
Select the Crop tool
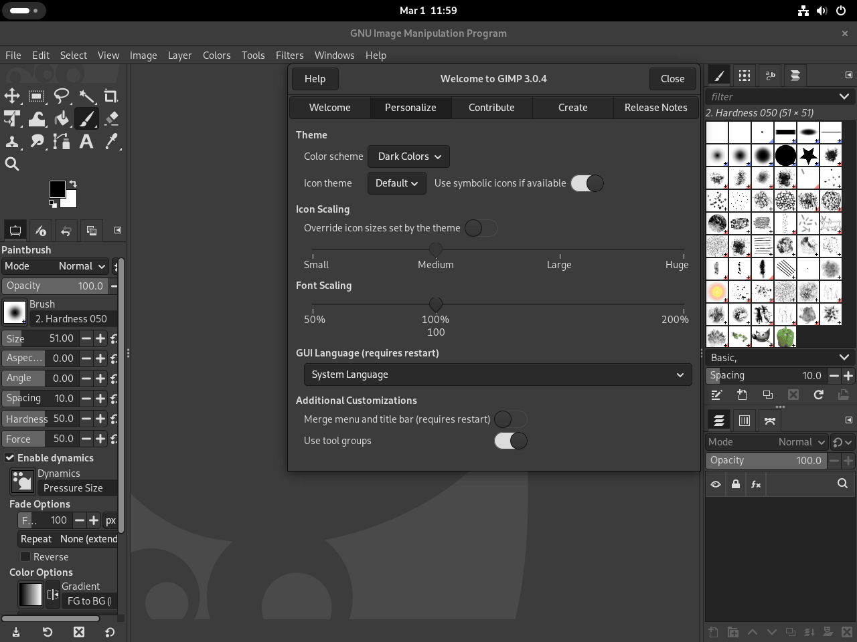[111, 96]
